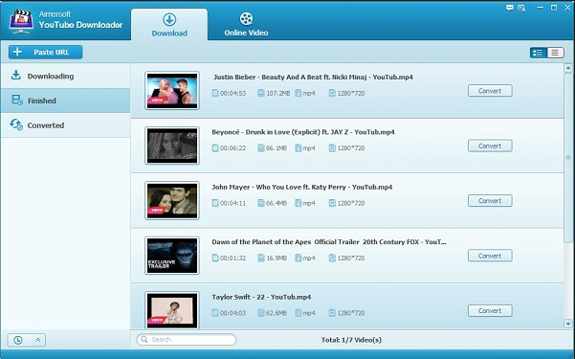The image size is (575, 359).
Task: Minimize the YouTube Downloader window
Action: pyautogui.click(x=541, y=8)
